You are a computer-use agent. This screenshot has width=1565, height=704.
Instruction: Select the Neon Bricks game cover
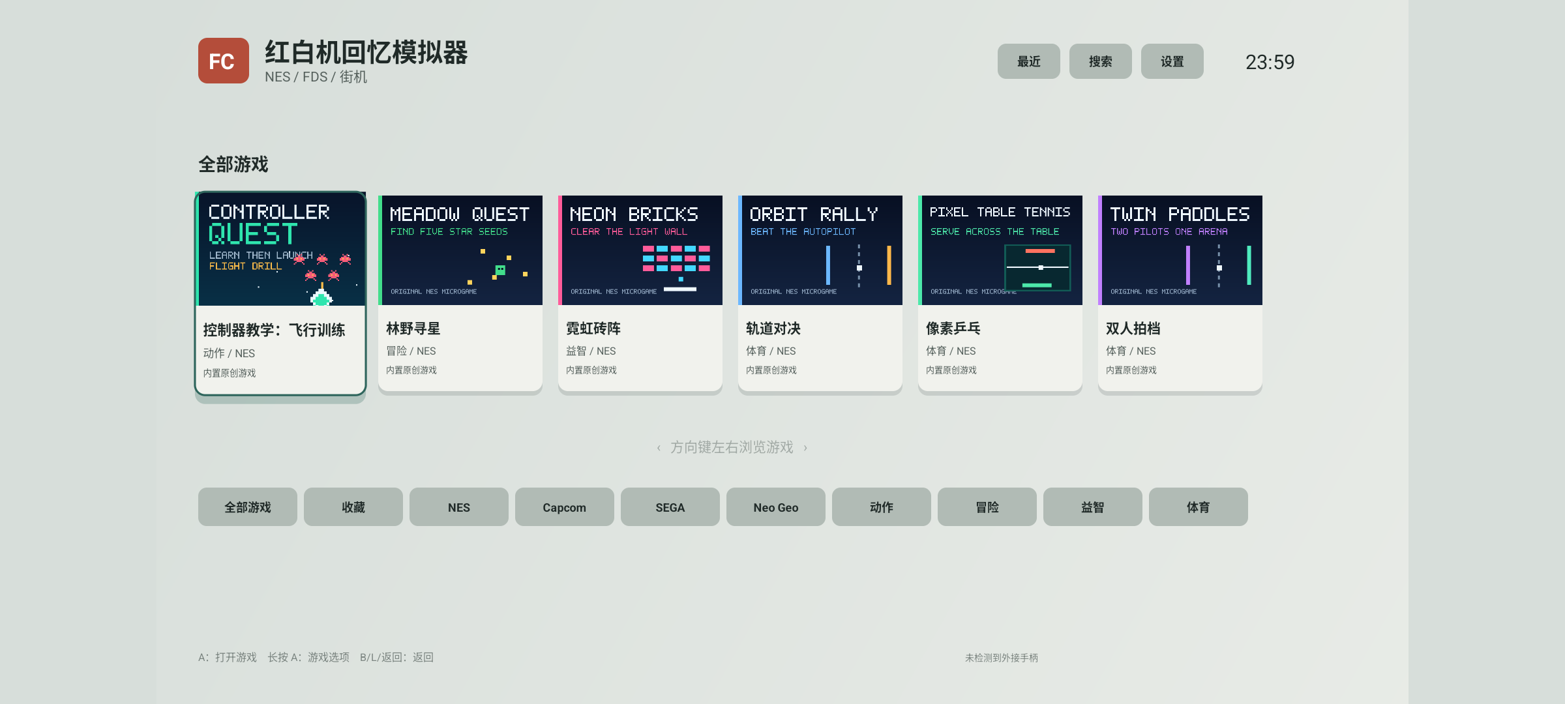click(640, 250)
